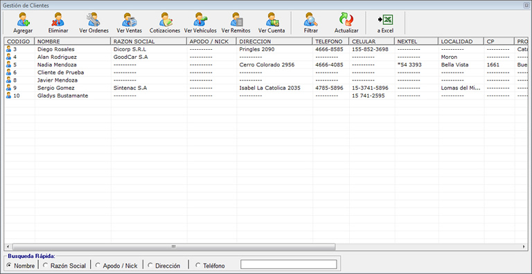The image size is (532, 274).
Task: Click the Agregar client icon
Action: coord(23,19)
